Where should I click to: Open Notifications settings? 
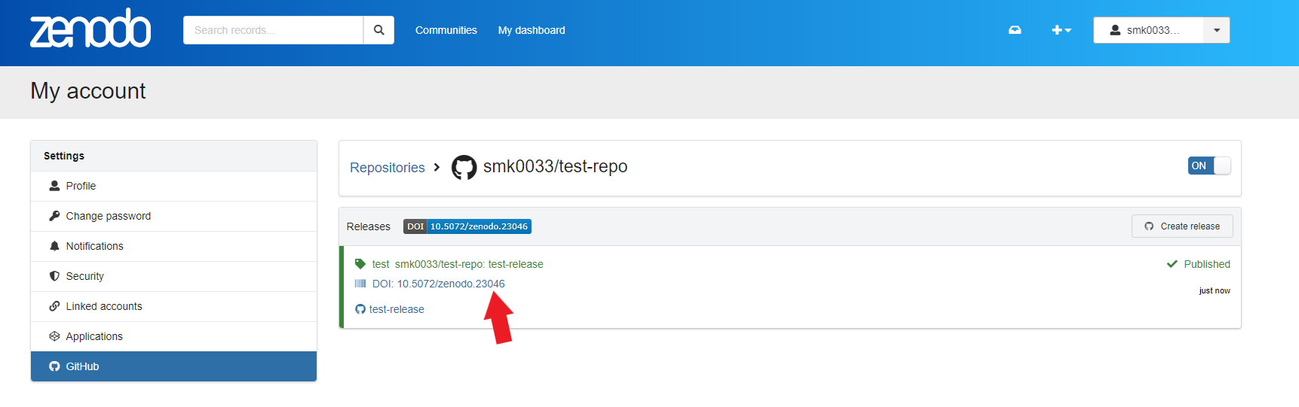click(173, 246)
